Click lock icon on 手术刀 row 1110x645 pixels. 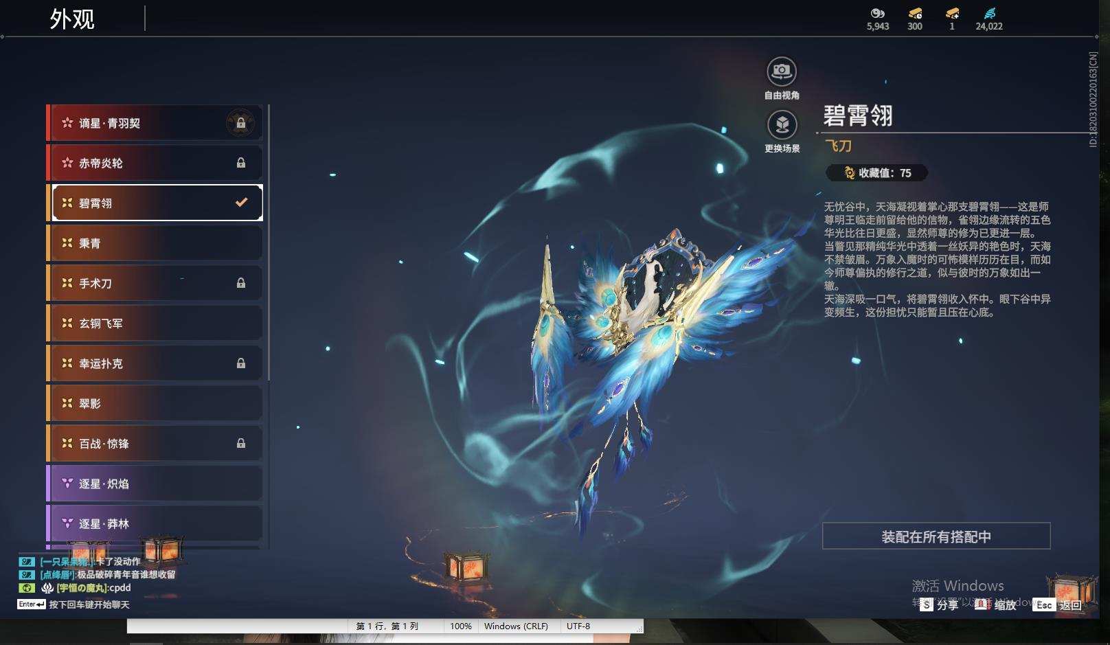[x=241, y=283]
